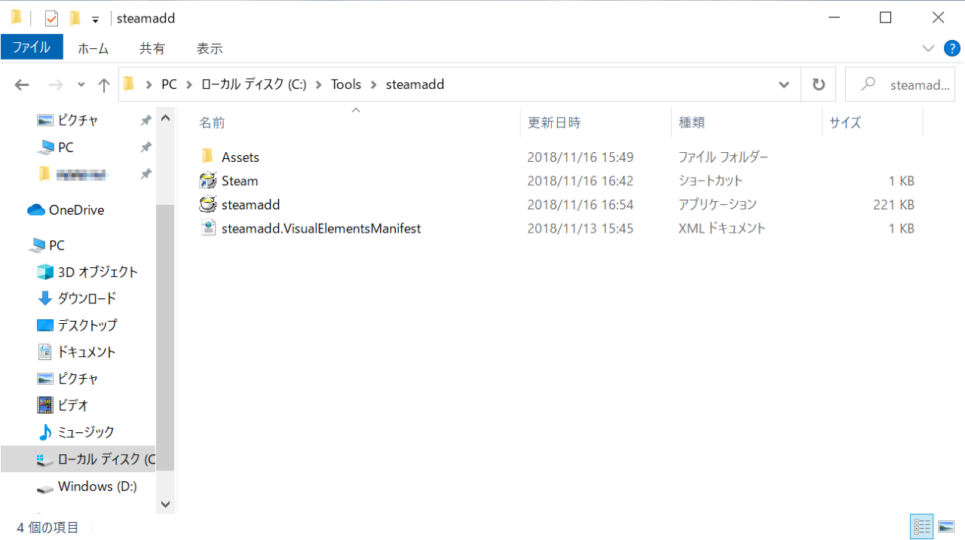Select OneDrive in the navigation pane
The height and width of the screenshot is (540, 965).
[76, 210]
